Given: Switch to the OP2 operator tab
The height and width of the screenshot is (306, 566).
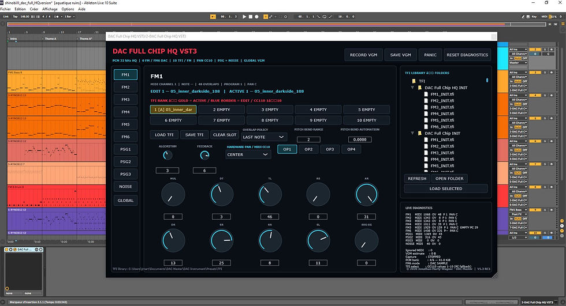Looking at the screenshot, I should 308,149.
